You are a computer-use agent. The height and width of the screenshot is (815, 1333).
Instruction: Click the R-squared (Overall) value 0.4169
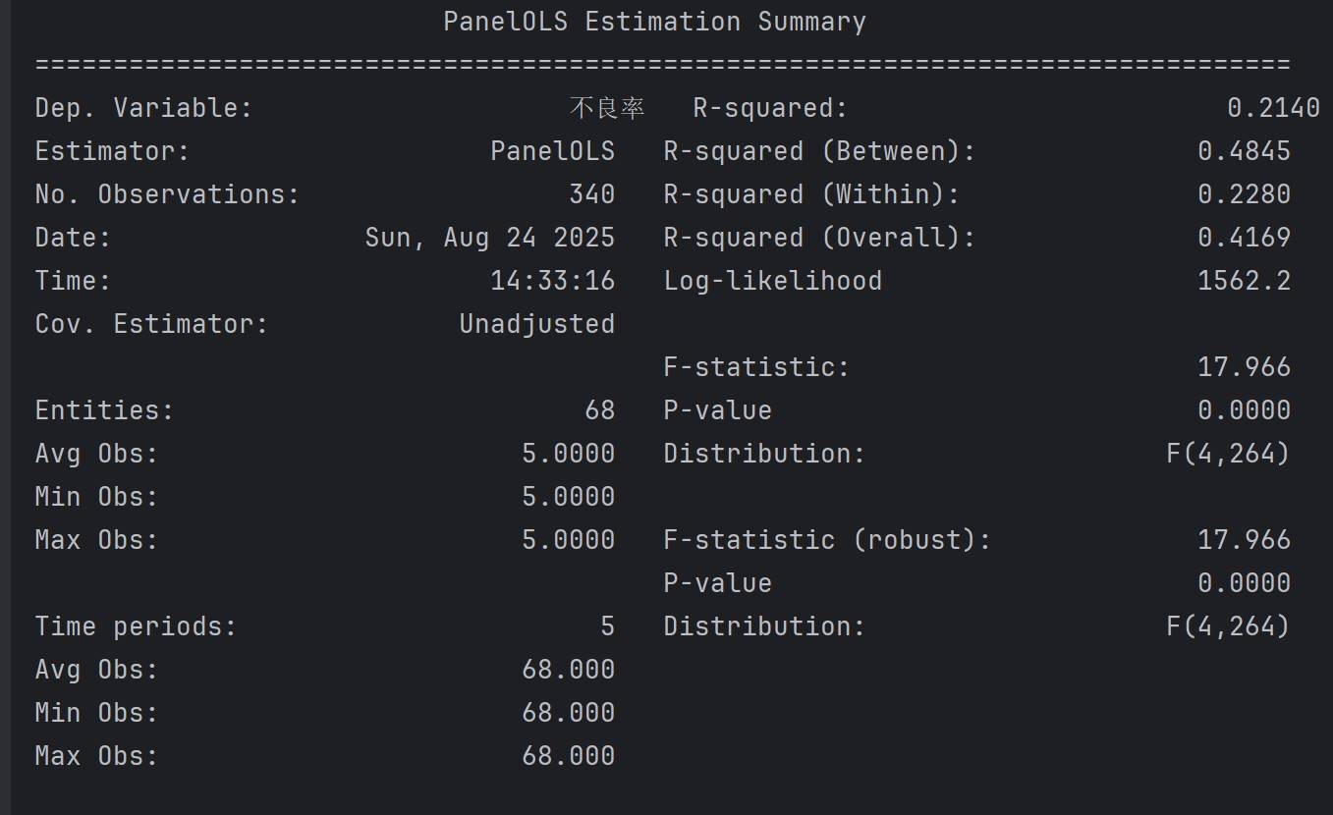1243,238
